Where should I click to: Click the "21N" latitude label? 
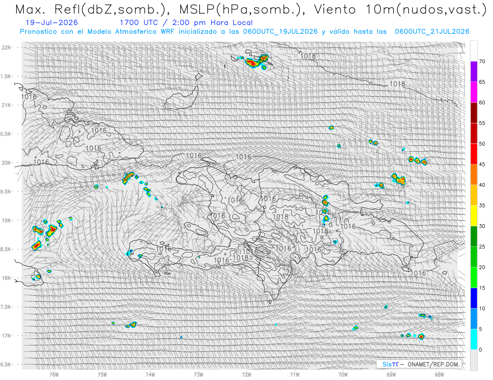tap(7, 105)
